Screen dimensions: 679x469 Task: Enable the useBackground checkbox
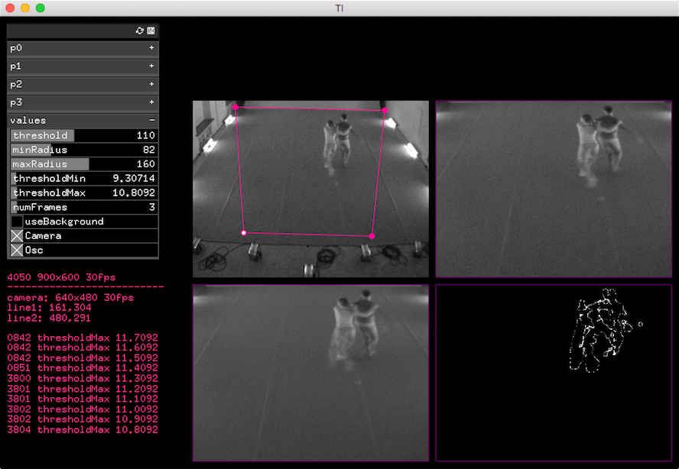tap(17, 222)
